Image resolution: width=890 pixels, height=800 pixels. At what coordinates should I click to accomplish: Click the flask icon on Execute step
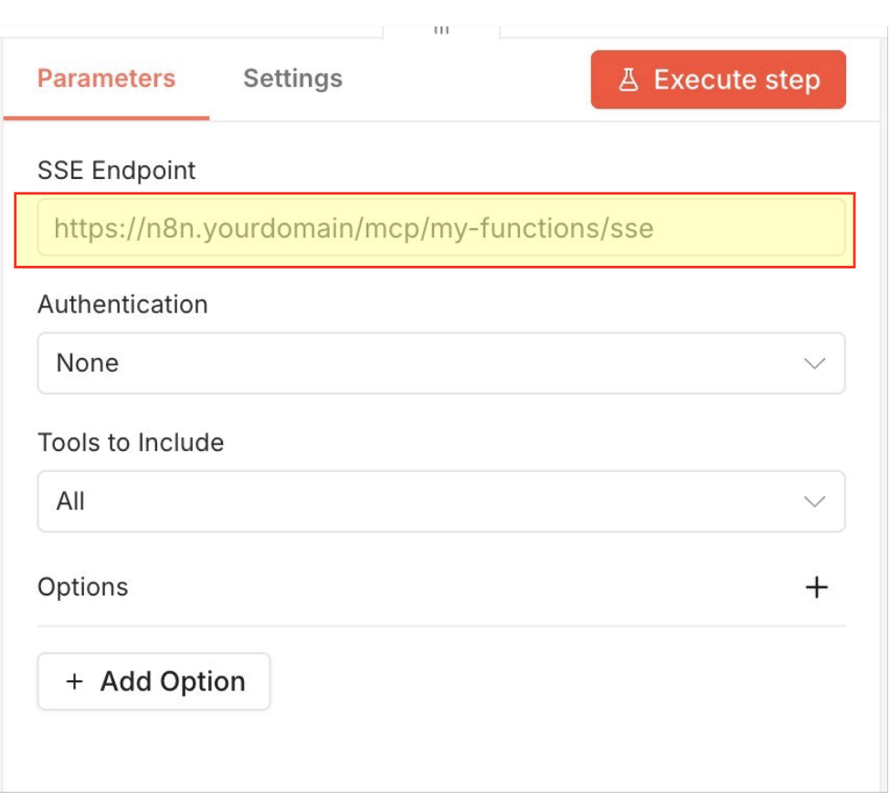[629, 79]
